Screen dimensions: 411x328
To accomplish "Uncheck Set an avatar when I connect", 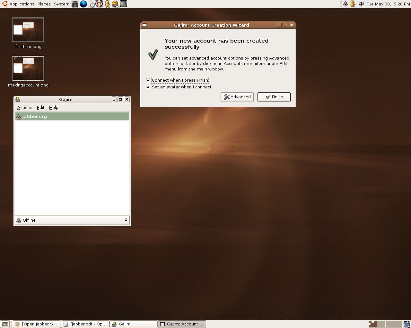I will (x=148, y=87).
